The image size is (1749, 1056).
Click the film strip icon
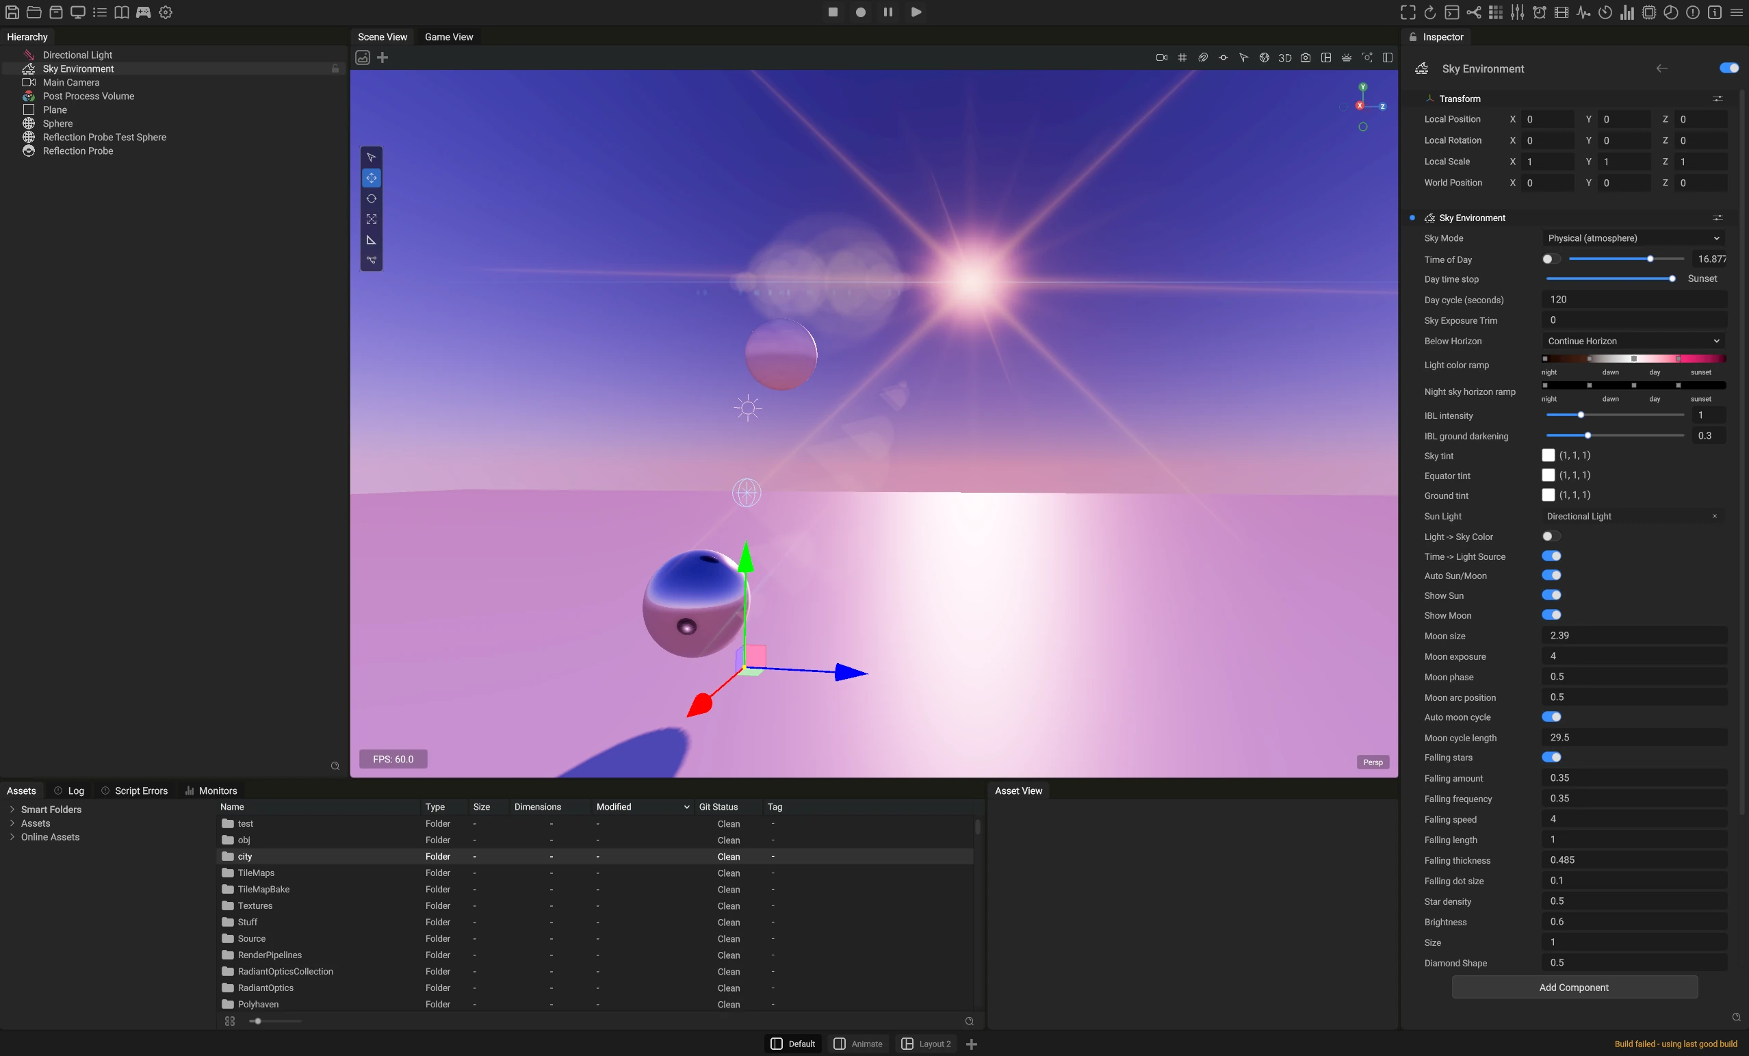1561,12
